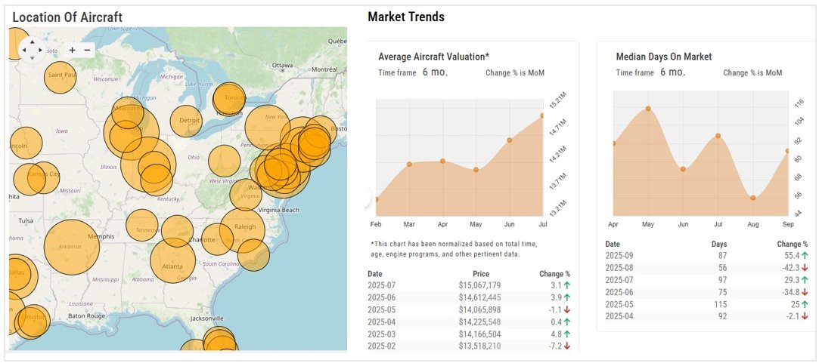This screenshot has height=363, width=819.
Task: Click the Toronto aircraft location bubble
Action: pos(229,99)
